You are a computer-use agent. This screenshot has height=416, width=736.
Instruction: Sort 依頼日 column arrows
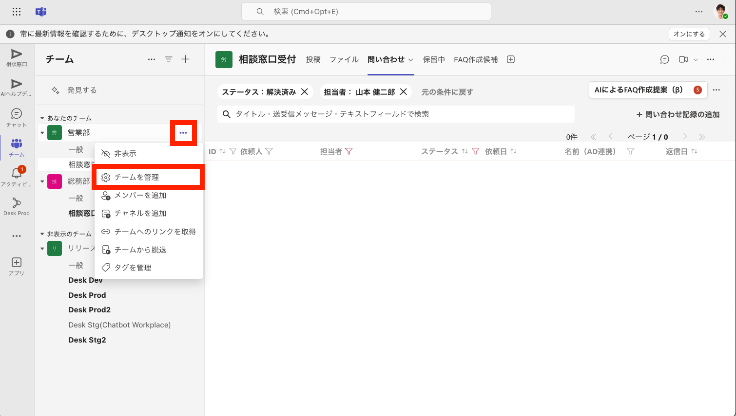point(514,151)
